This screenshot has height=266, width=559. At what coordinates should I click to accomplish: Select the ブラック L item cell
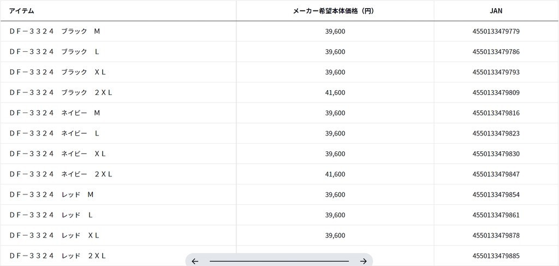54,52
